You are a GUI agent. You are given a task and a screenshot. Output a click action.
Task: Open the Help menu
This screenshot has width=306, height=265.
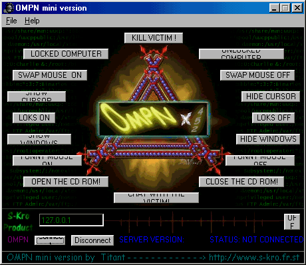tap(32, 21)
